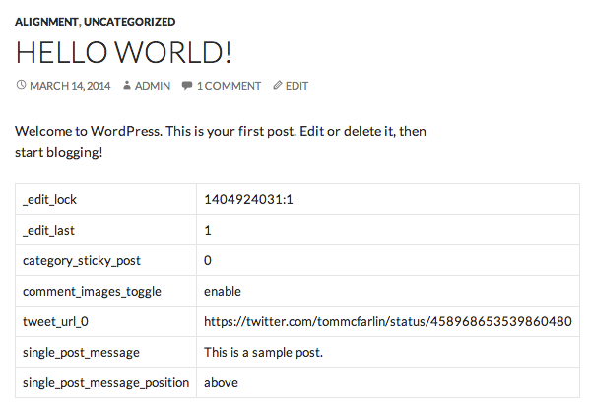Select the 1404924031:1 value cell
The height and width of the screenshot is (409, 591).
tap(388, 199)
